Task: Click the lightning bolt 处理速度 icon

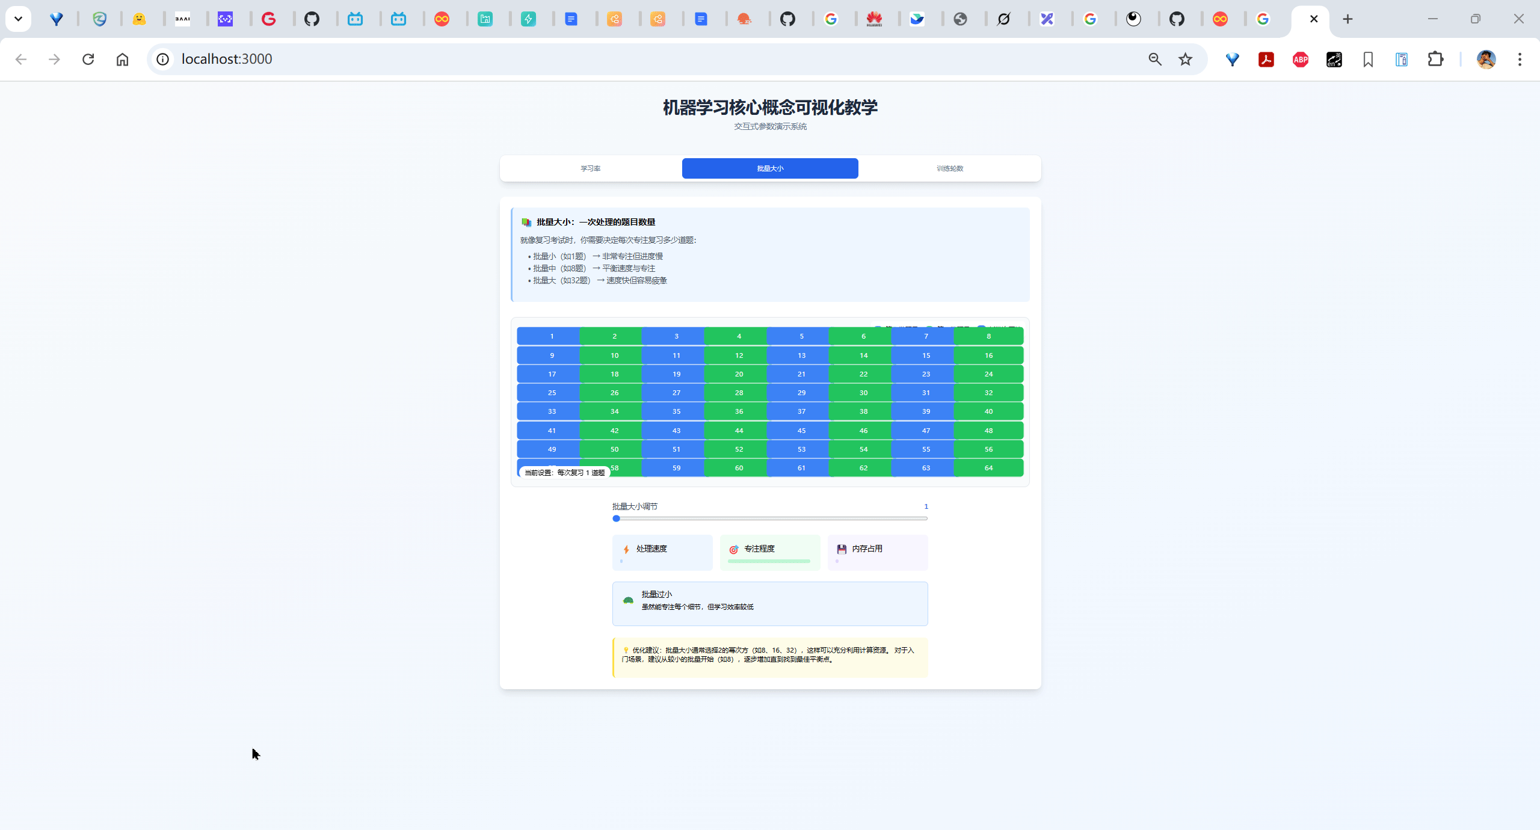Action: coord(627,548)
